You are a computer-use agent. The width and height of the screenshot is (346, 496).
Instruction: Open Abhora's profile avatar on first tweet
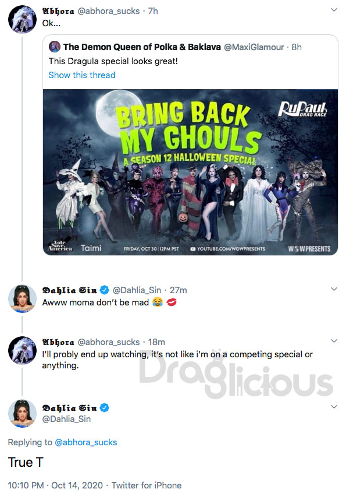pos(22,19)
